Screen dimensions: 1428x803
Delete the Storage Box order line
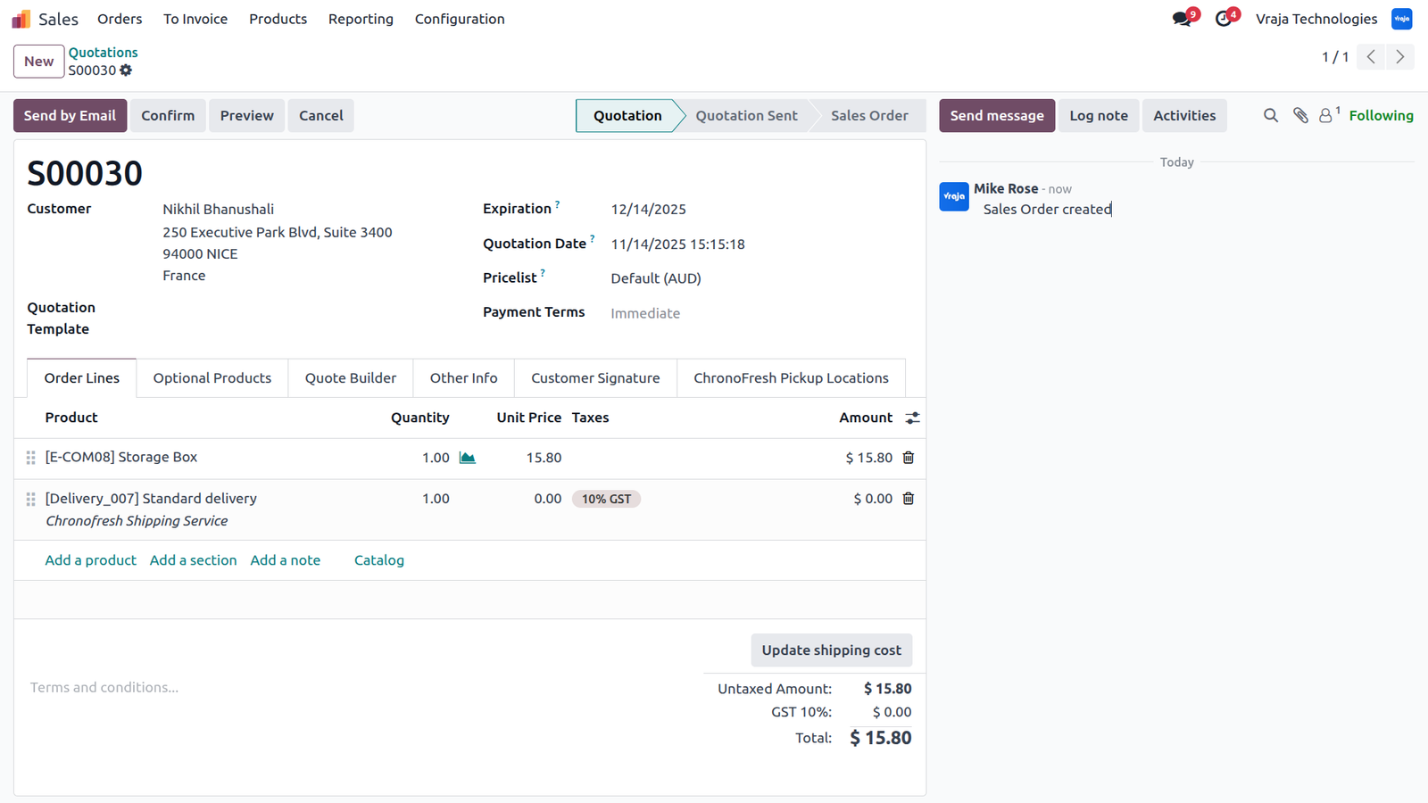(909, 458)
